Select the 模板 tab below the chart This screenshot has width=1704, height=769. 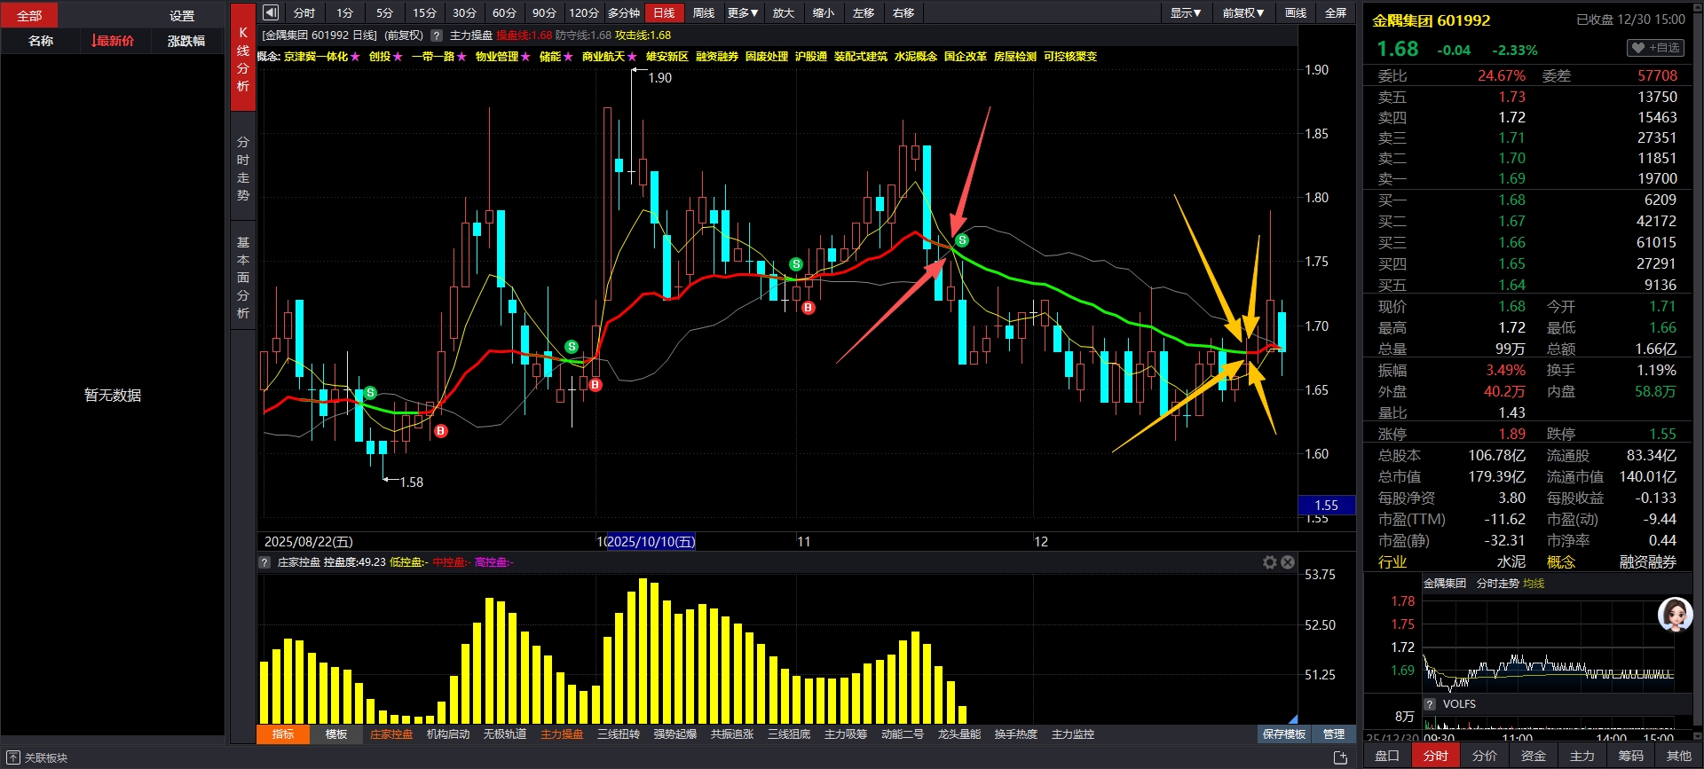(336, 734)
